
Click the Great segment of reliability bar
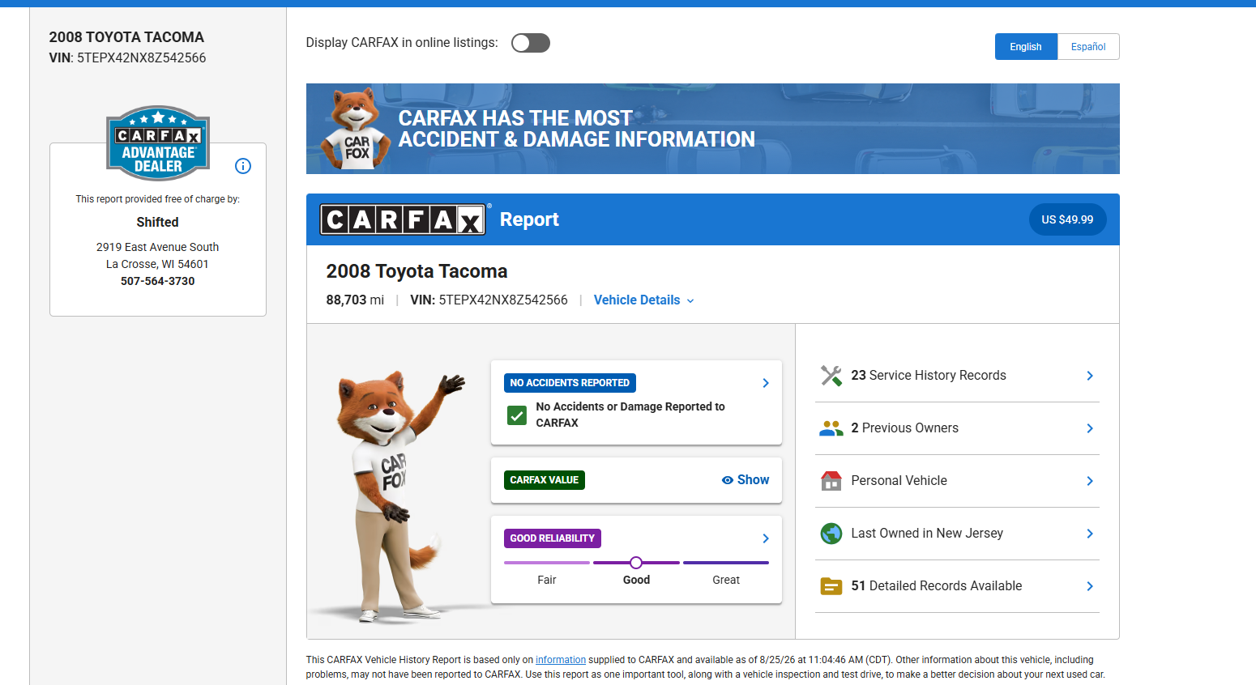click(x=726, y=563)
